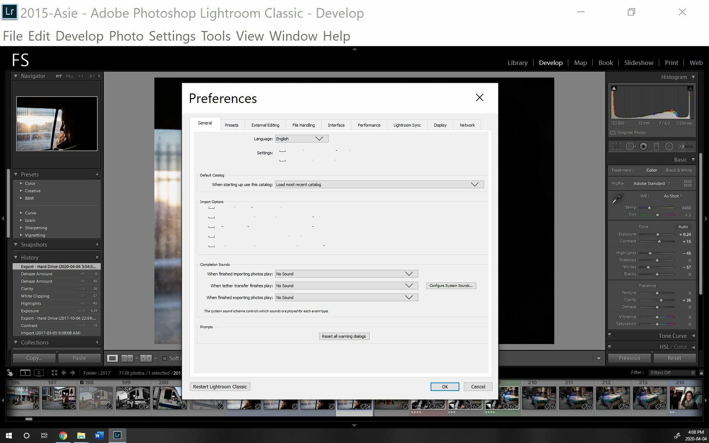709x443 pixels.
Task: Open the default catalog dropdown
Action: (x=379, y=185)
